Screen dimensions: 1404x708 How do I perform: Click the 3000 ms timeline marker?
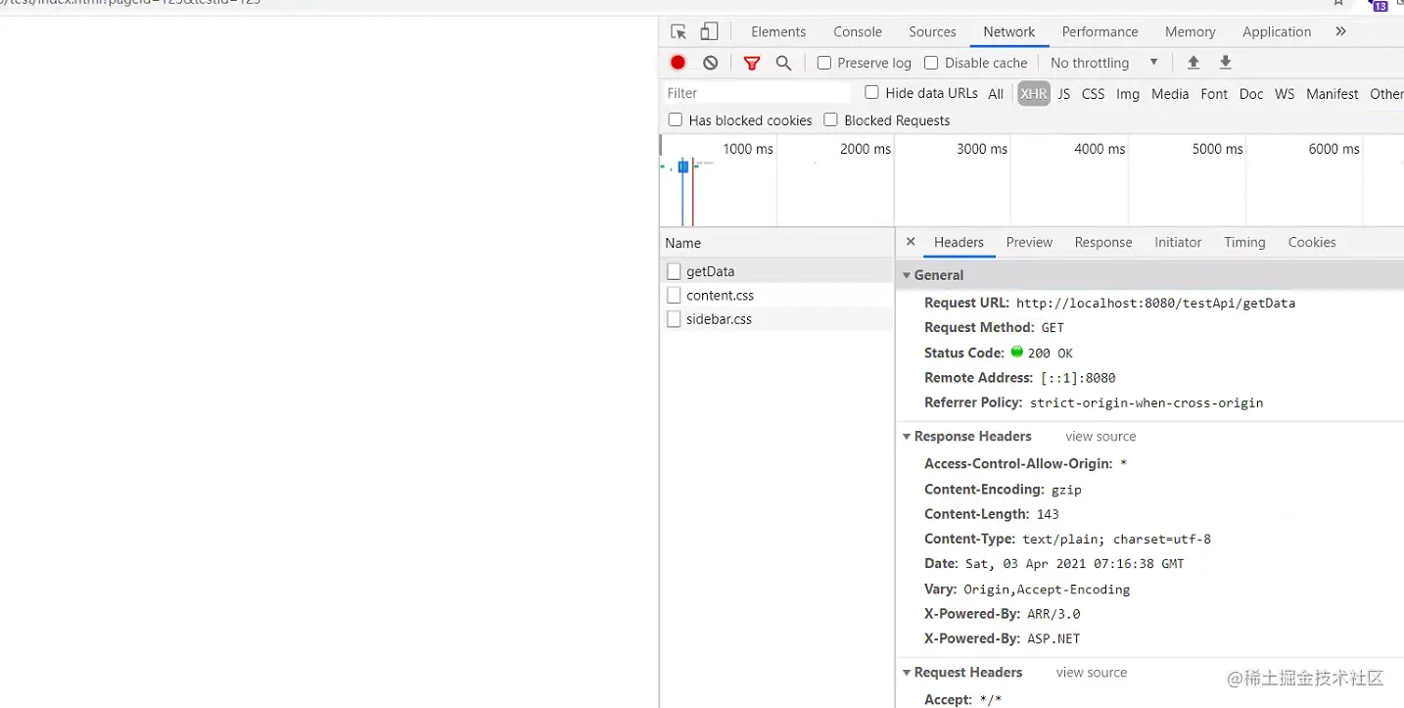pos(982,149)
